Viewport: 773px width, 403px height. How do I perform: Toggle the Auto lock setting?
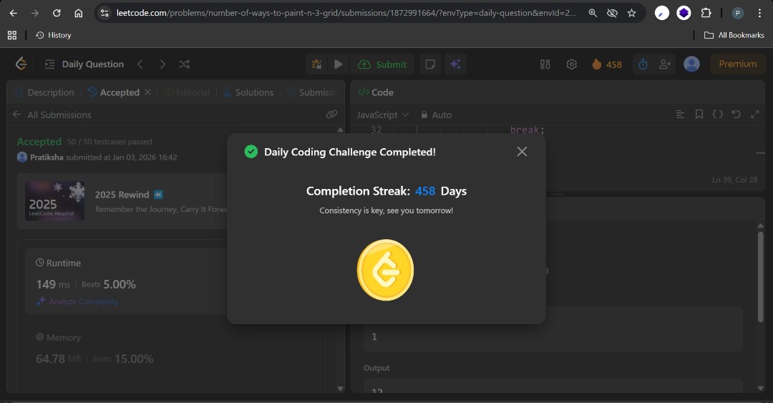pos(437,115)
